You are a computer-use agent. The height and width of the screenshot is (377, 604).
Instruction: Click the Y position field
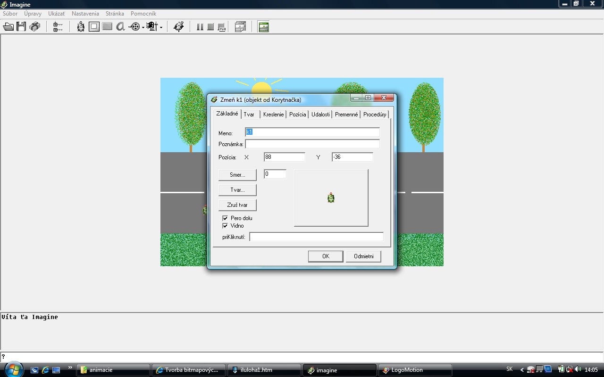tap(352, 157)
